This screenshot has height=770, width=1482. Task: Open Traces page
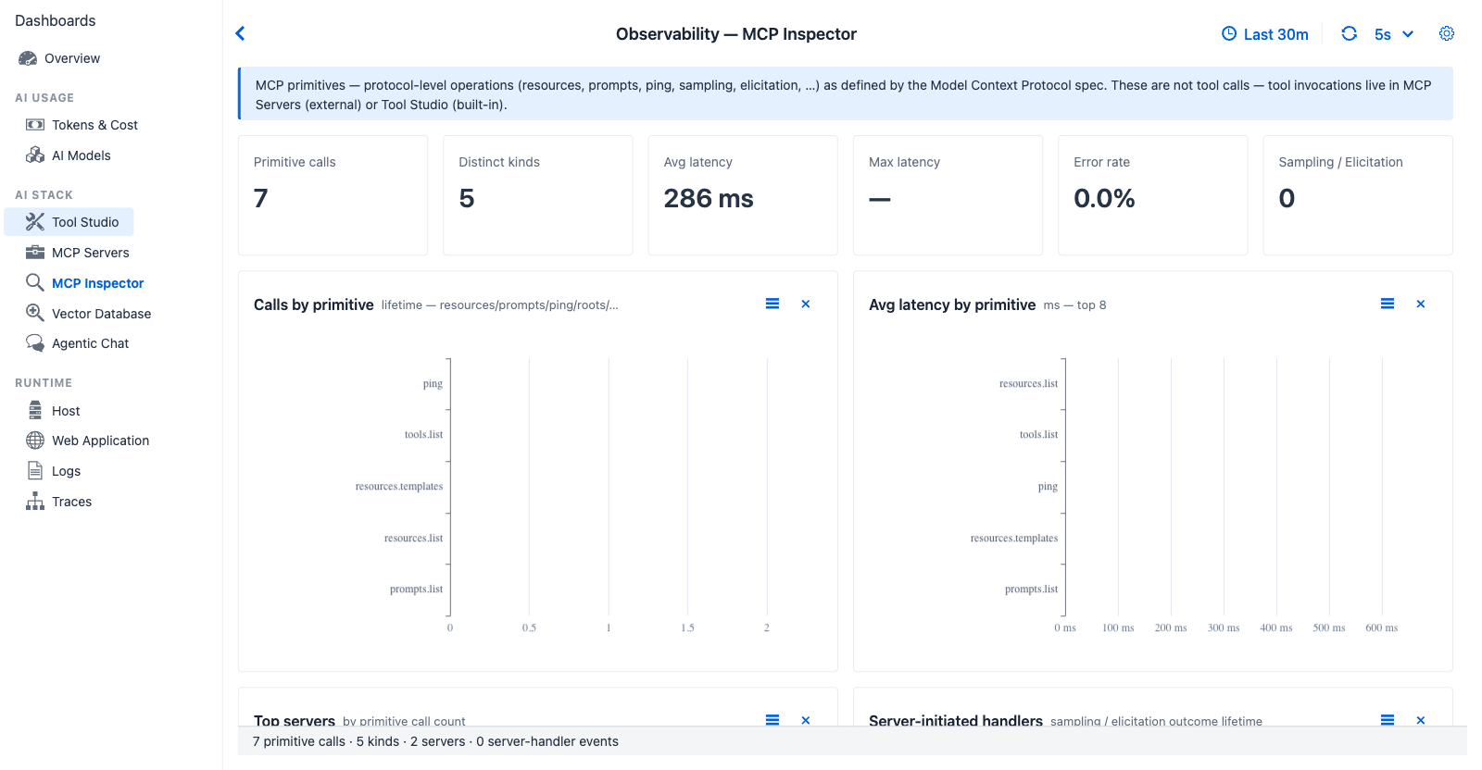click(x=72, y=502)
